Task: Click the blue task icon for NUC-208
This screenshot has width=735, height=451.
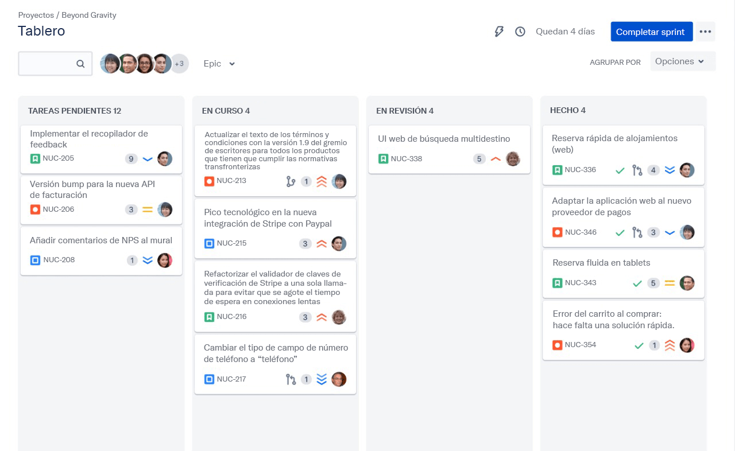Action: pos(35,260)
